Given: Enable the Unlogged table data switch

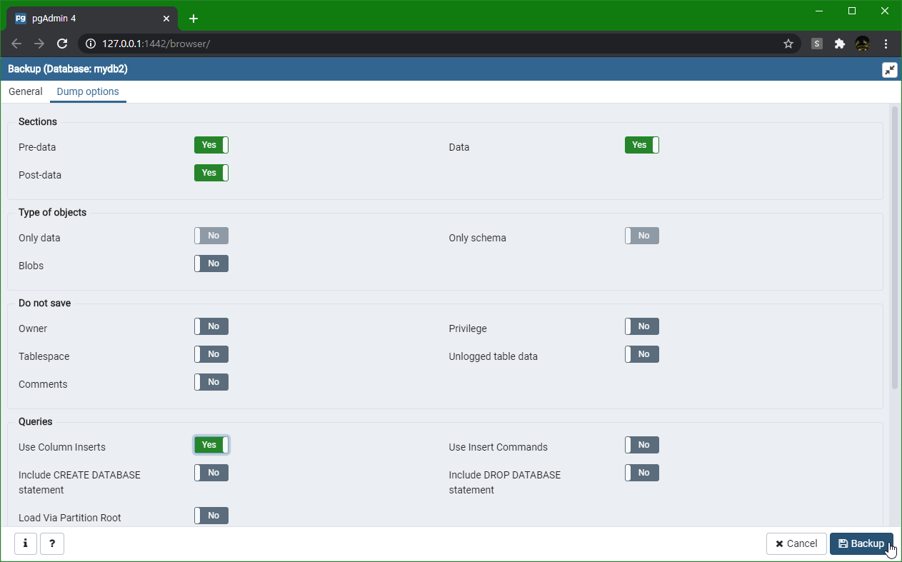Looking at the screenshot, I should click(x=642, y=354).
